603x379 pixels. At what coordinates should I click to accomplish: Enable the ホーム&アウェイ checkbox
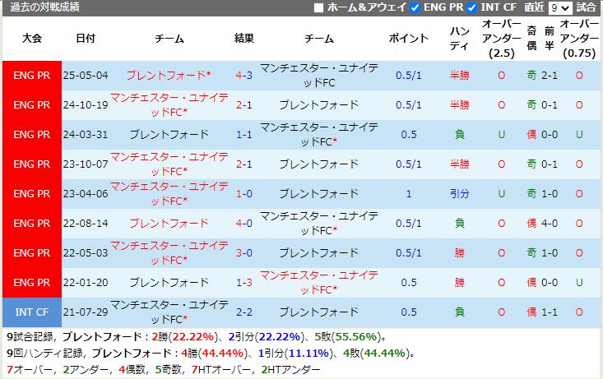click(x=318, y=7)
